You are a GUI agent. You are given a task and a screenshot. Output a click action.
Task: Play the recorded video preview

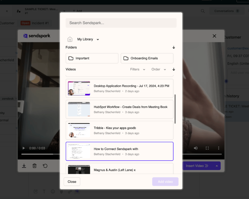(24, 148)
